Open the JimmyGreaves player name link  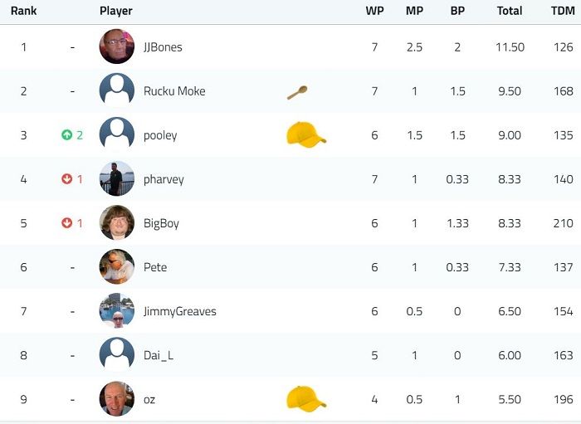[x=180, y=311]
